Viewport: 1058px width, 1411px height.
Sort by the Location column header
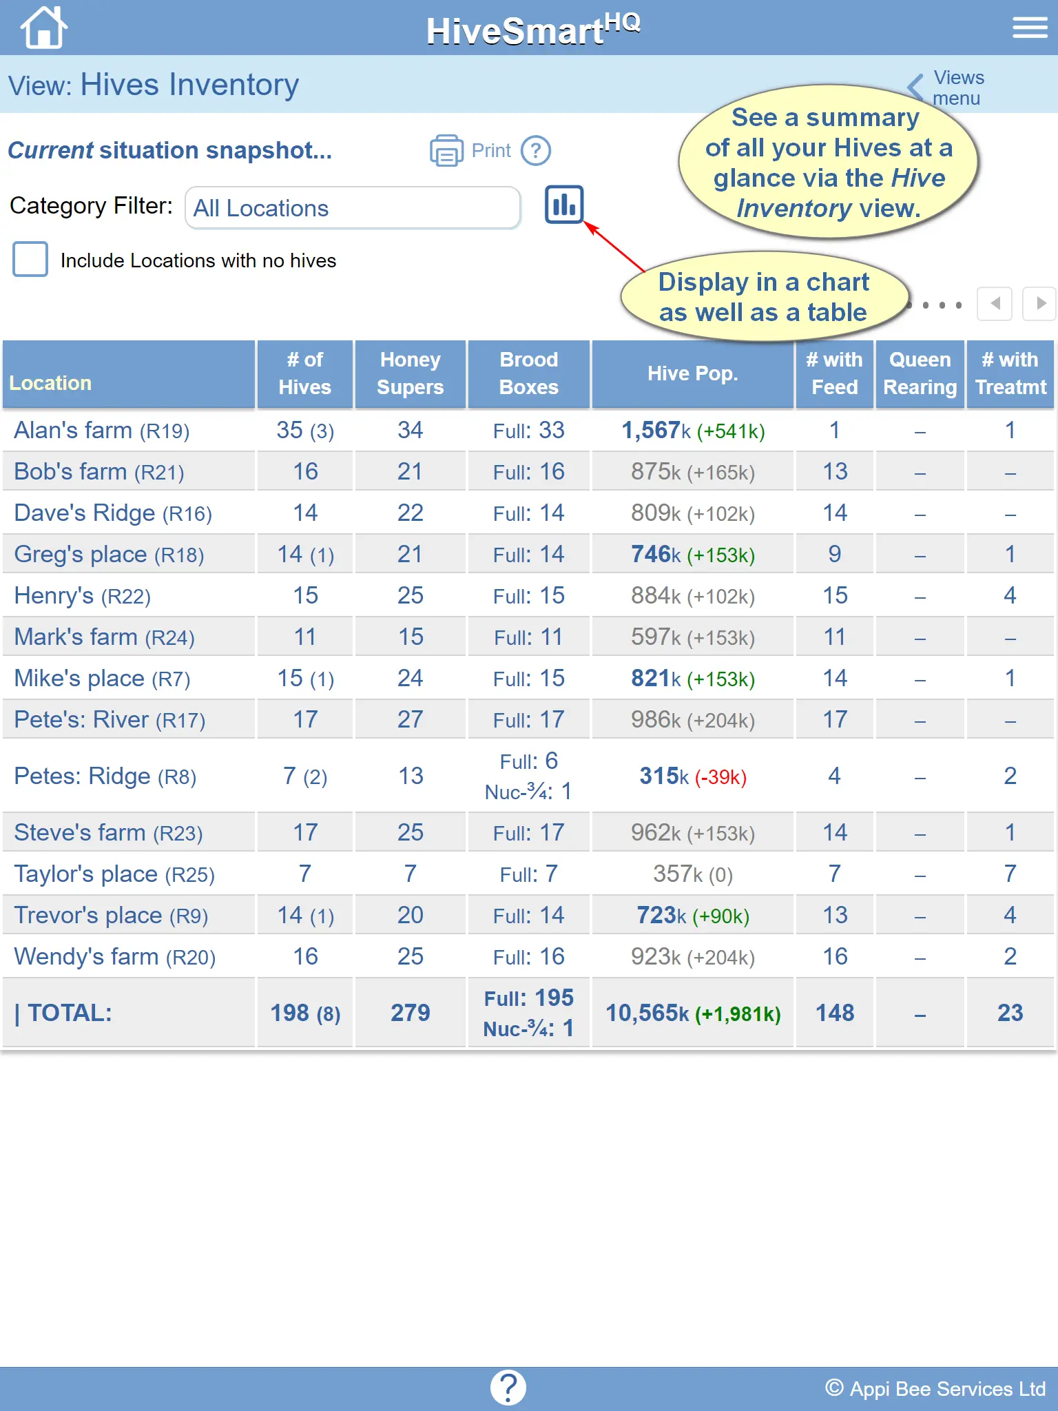click(129, 374)
